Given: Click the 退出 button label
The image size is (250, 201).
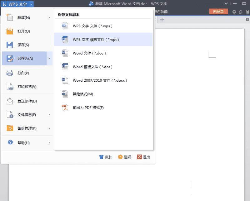Looking at the screenshot, I should click(146, 157).
